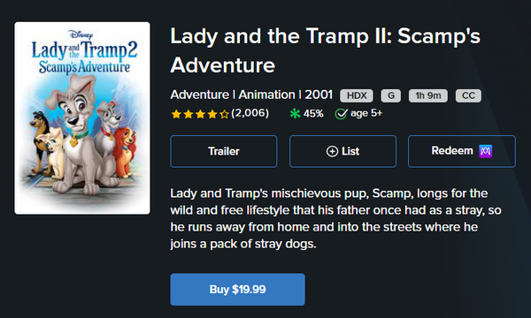Screen dimensions: 531x318
Task: Click the green Rotten Tomatoes splat icon
Action: tap(296, 114)
